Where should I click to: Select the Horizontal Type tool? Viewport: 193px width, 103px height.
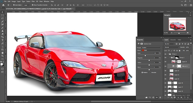2,40
